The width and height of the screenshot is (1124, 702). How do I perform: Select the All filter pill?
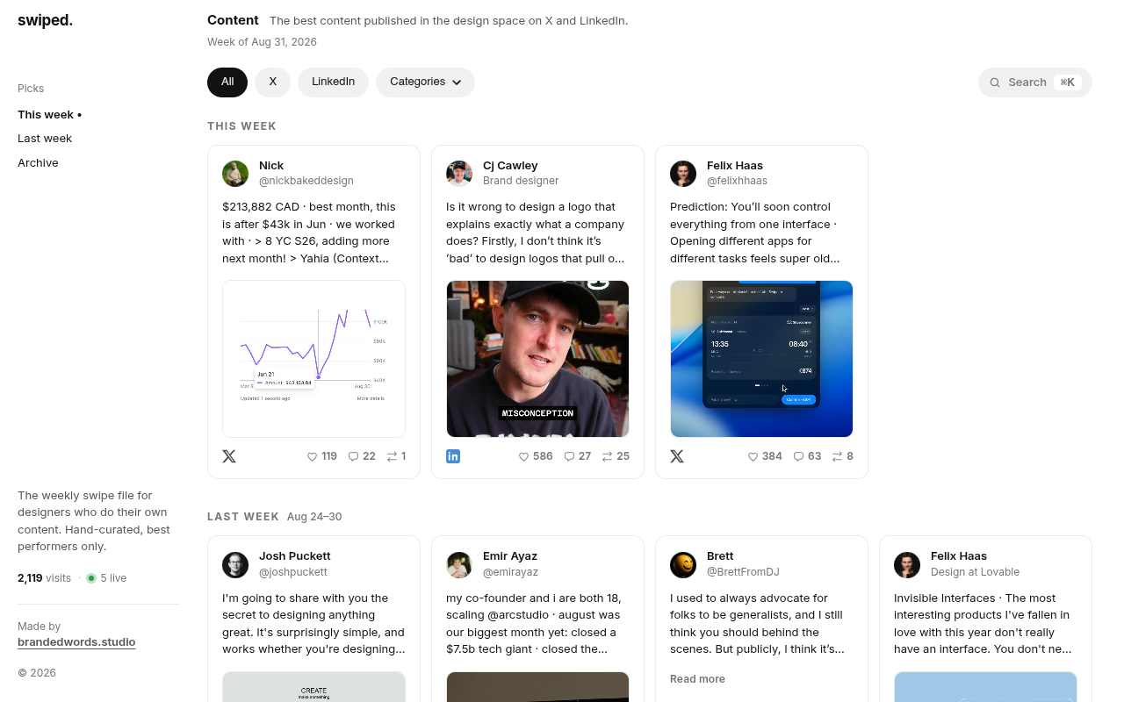click(227, 82)
